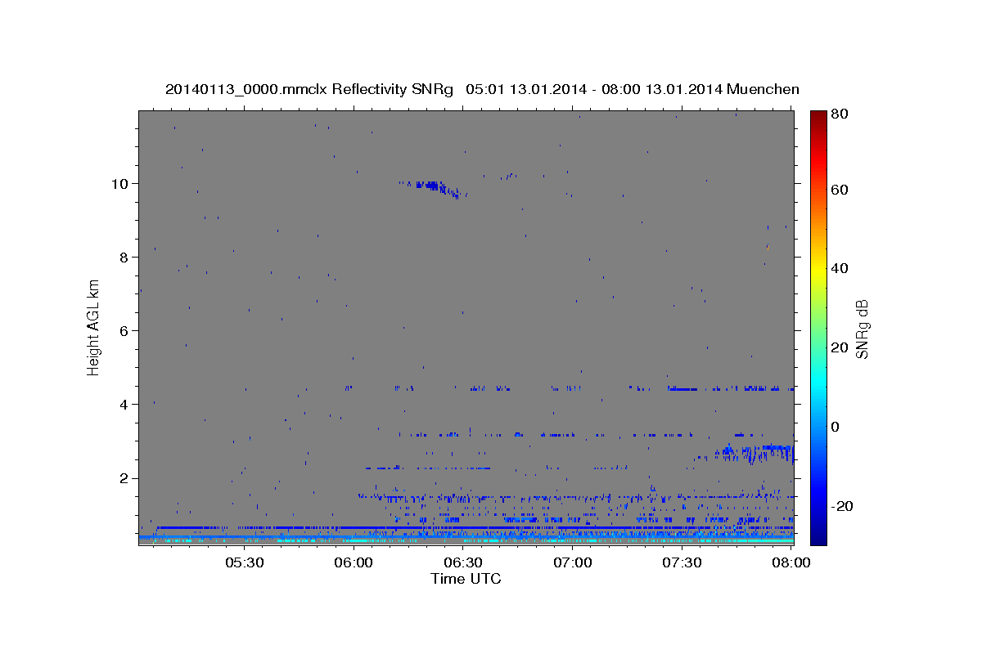Click the blue echo patch near 3 km at 07:50
The image size is (982, 654).
point(753,452)
